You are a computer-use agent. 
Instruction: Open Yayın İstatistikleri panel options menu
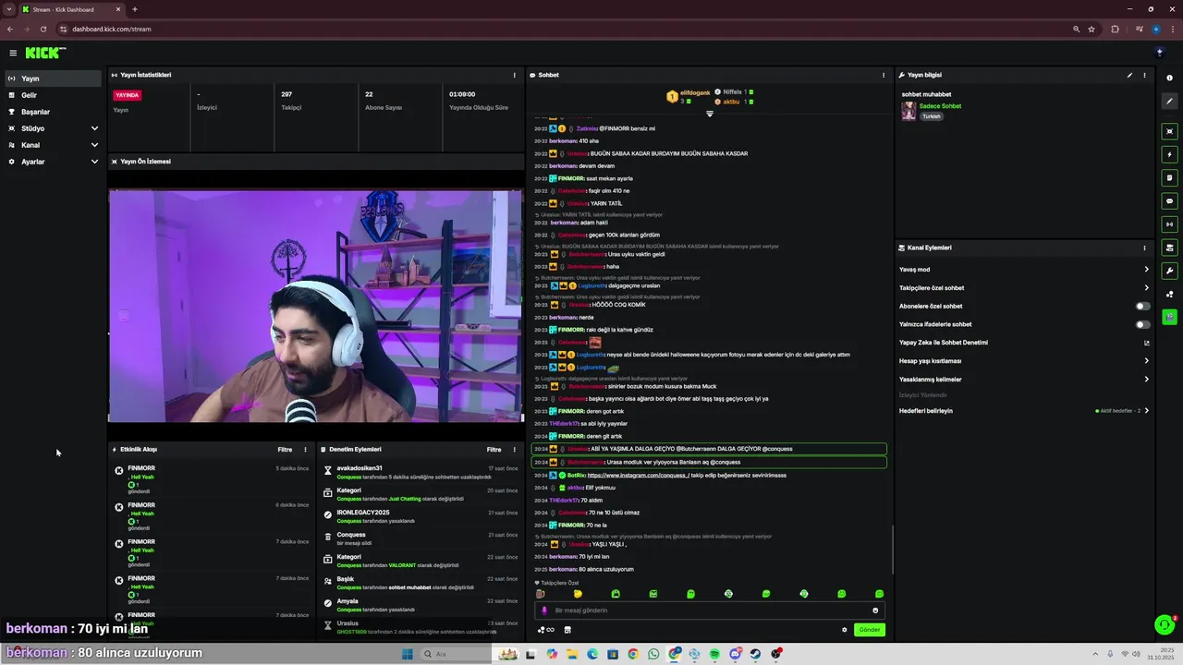[x=515, y=75]
